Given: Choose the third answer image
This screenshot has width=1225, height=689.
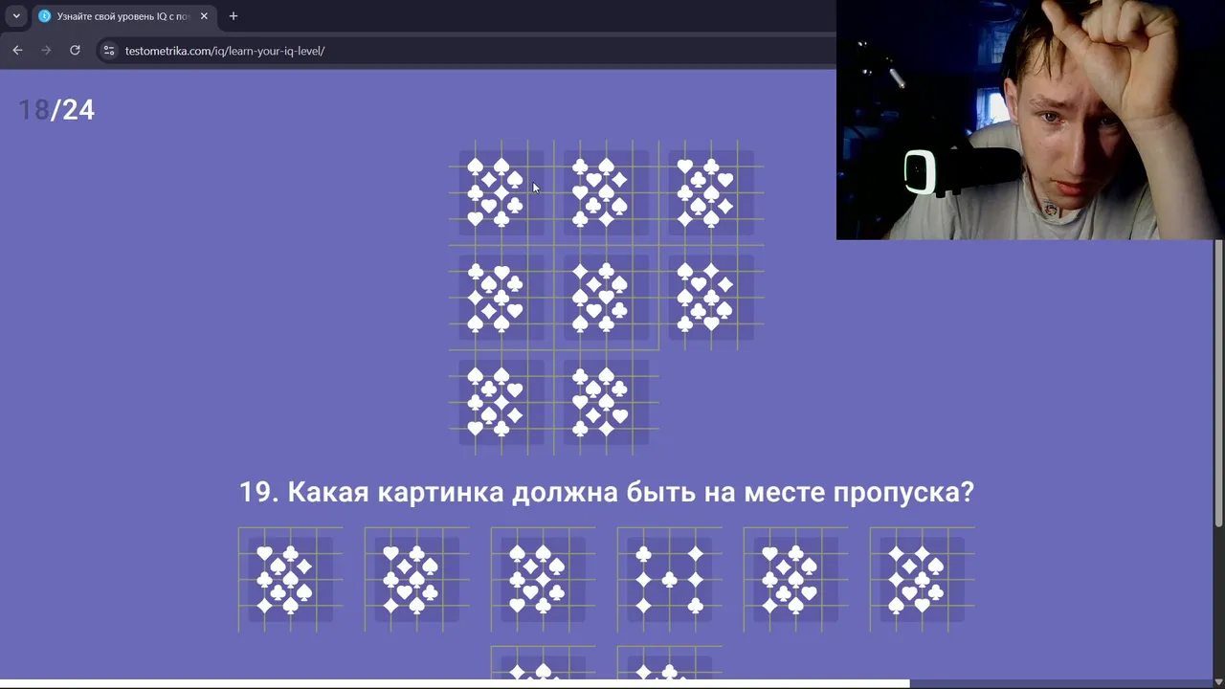Looking at the screenshot, I should click(544, 579).
